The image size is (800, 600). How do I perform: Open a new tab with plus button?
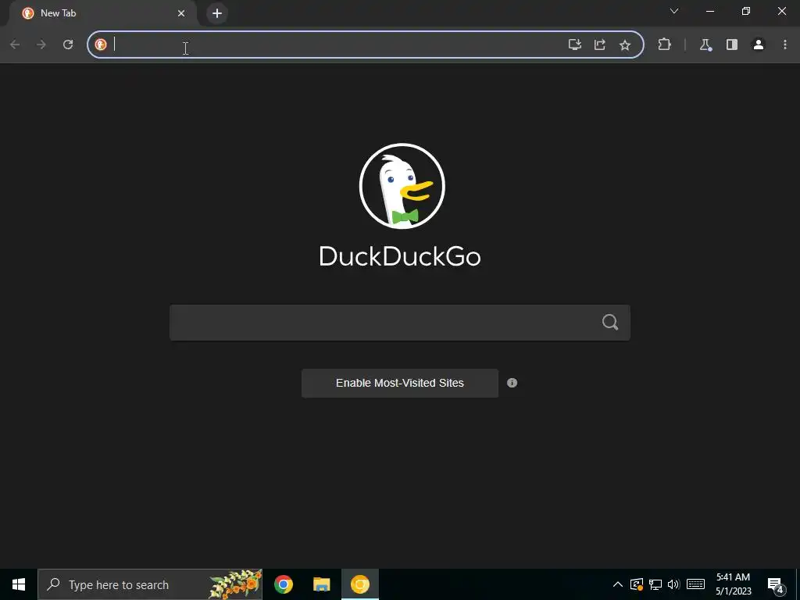click(x=217, y=13)
